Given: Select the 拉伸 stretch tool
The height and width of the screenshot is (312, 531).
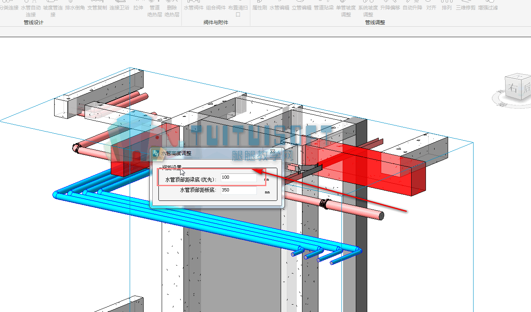Looking at the screenshot, I should [138, 6].
